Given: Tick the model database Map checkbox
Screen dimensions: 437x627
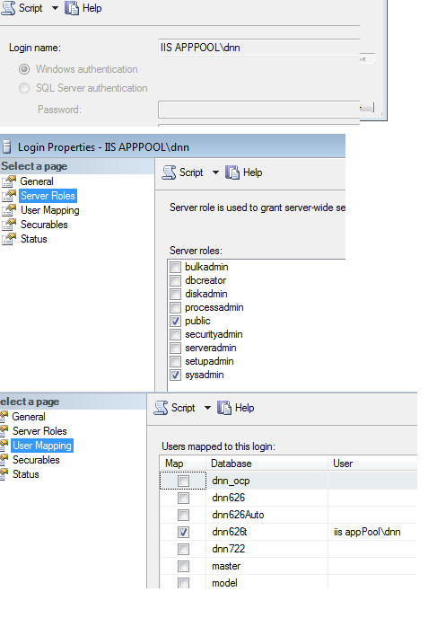Looking at the screenshot, I should point(183,583).
